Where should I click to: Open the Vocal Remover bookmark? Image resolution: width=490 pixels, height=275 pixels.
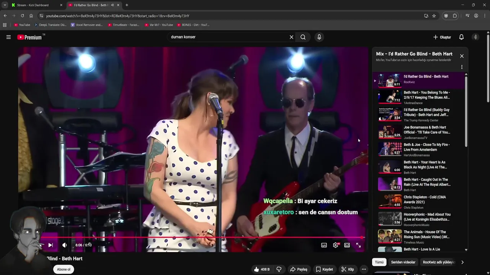coord(87,25)
